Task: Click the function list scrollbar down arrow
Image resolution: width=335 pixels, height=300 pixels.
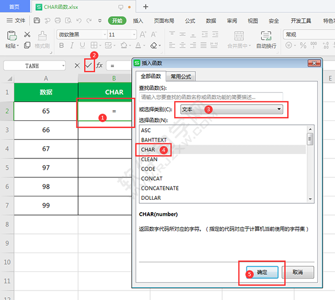Action: (310, 198)
